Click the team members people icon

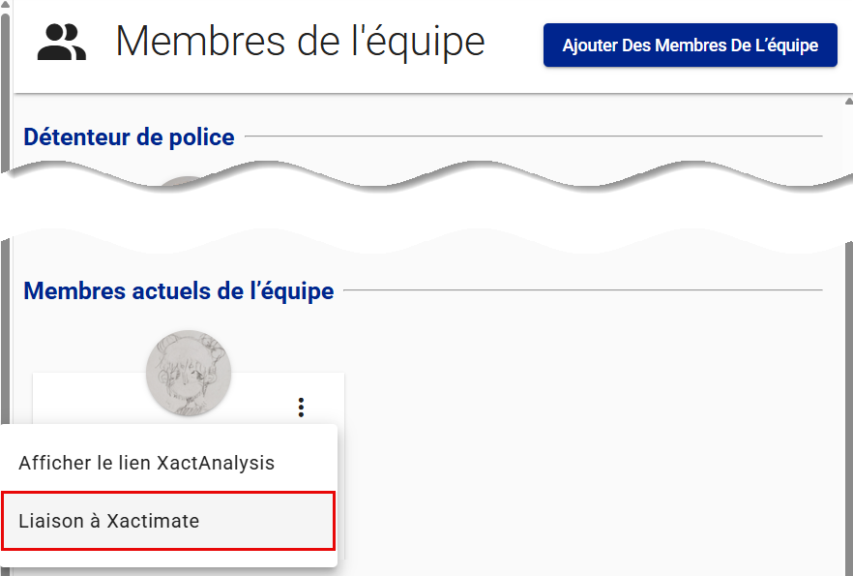point(62,44)
